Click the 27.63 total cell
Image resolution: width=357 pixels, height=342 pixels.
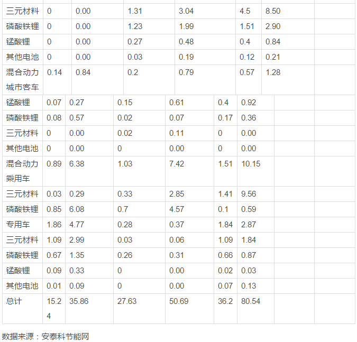[127, 301]
